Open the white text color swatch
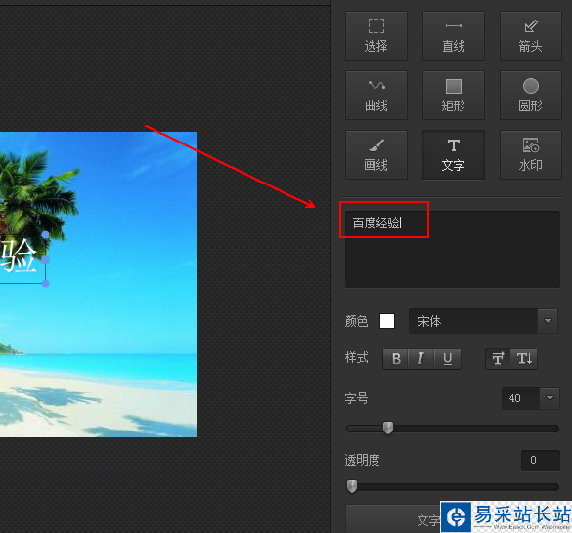The height and width of the screenshot is (533, 572). [387, 321]
